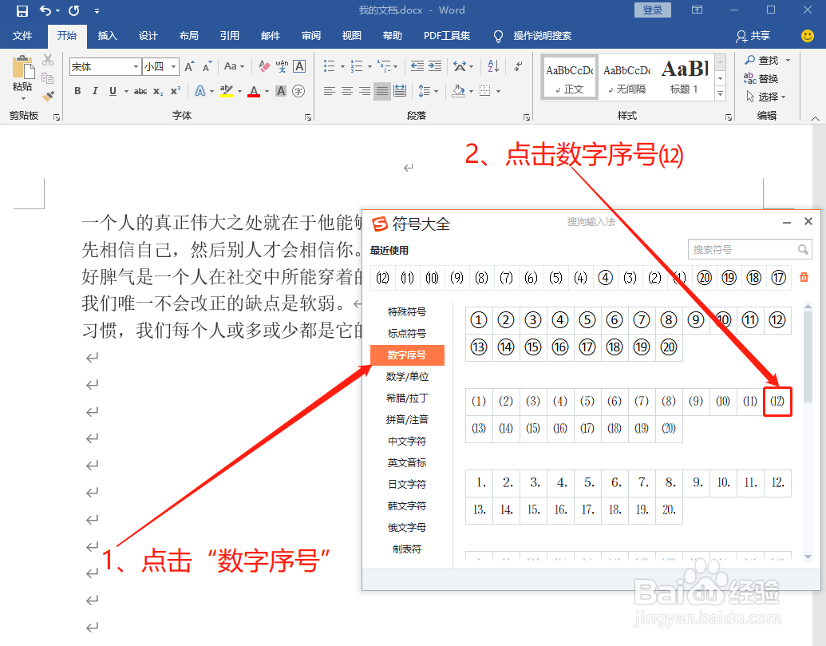Image resolution: width=826 pixels, height=646 pixels.
Task: Apply character border A icon
Action: 299,66
